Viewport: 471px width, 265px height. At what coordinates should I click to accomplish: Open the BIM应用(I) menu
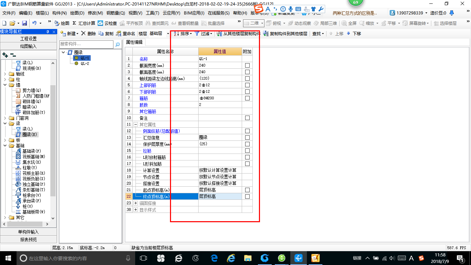point(194,13)
